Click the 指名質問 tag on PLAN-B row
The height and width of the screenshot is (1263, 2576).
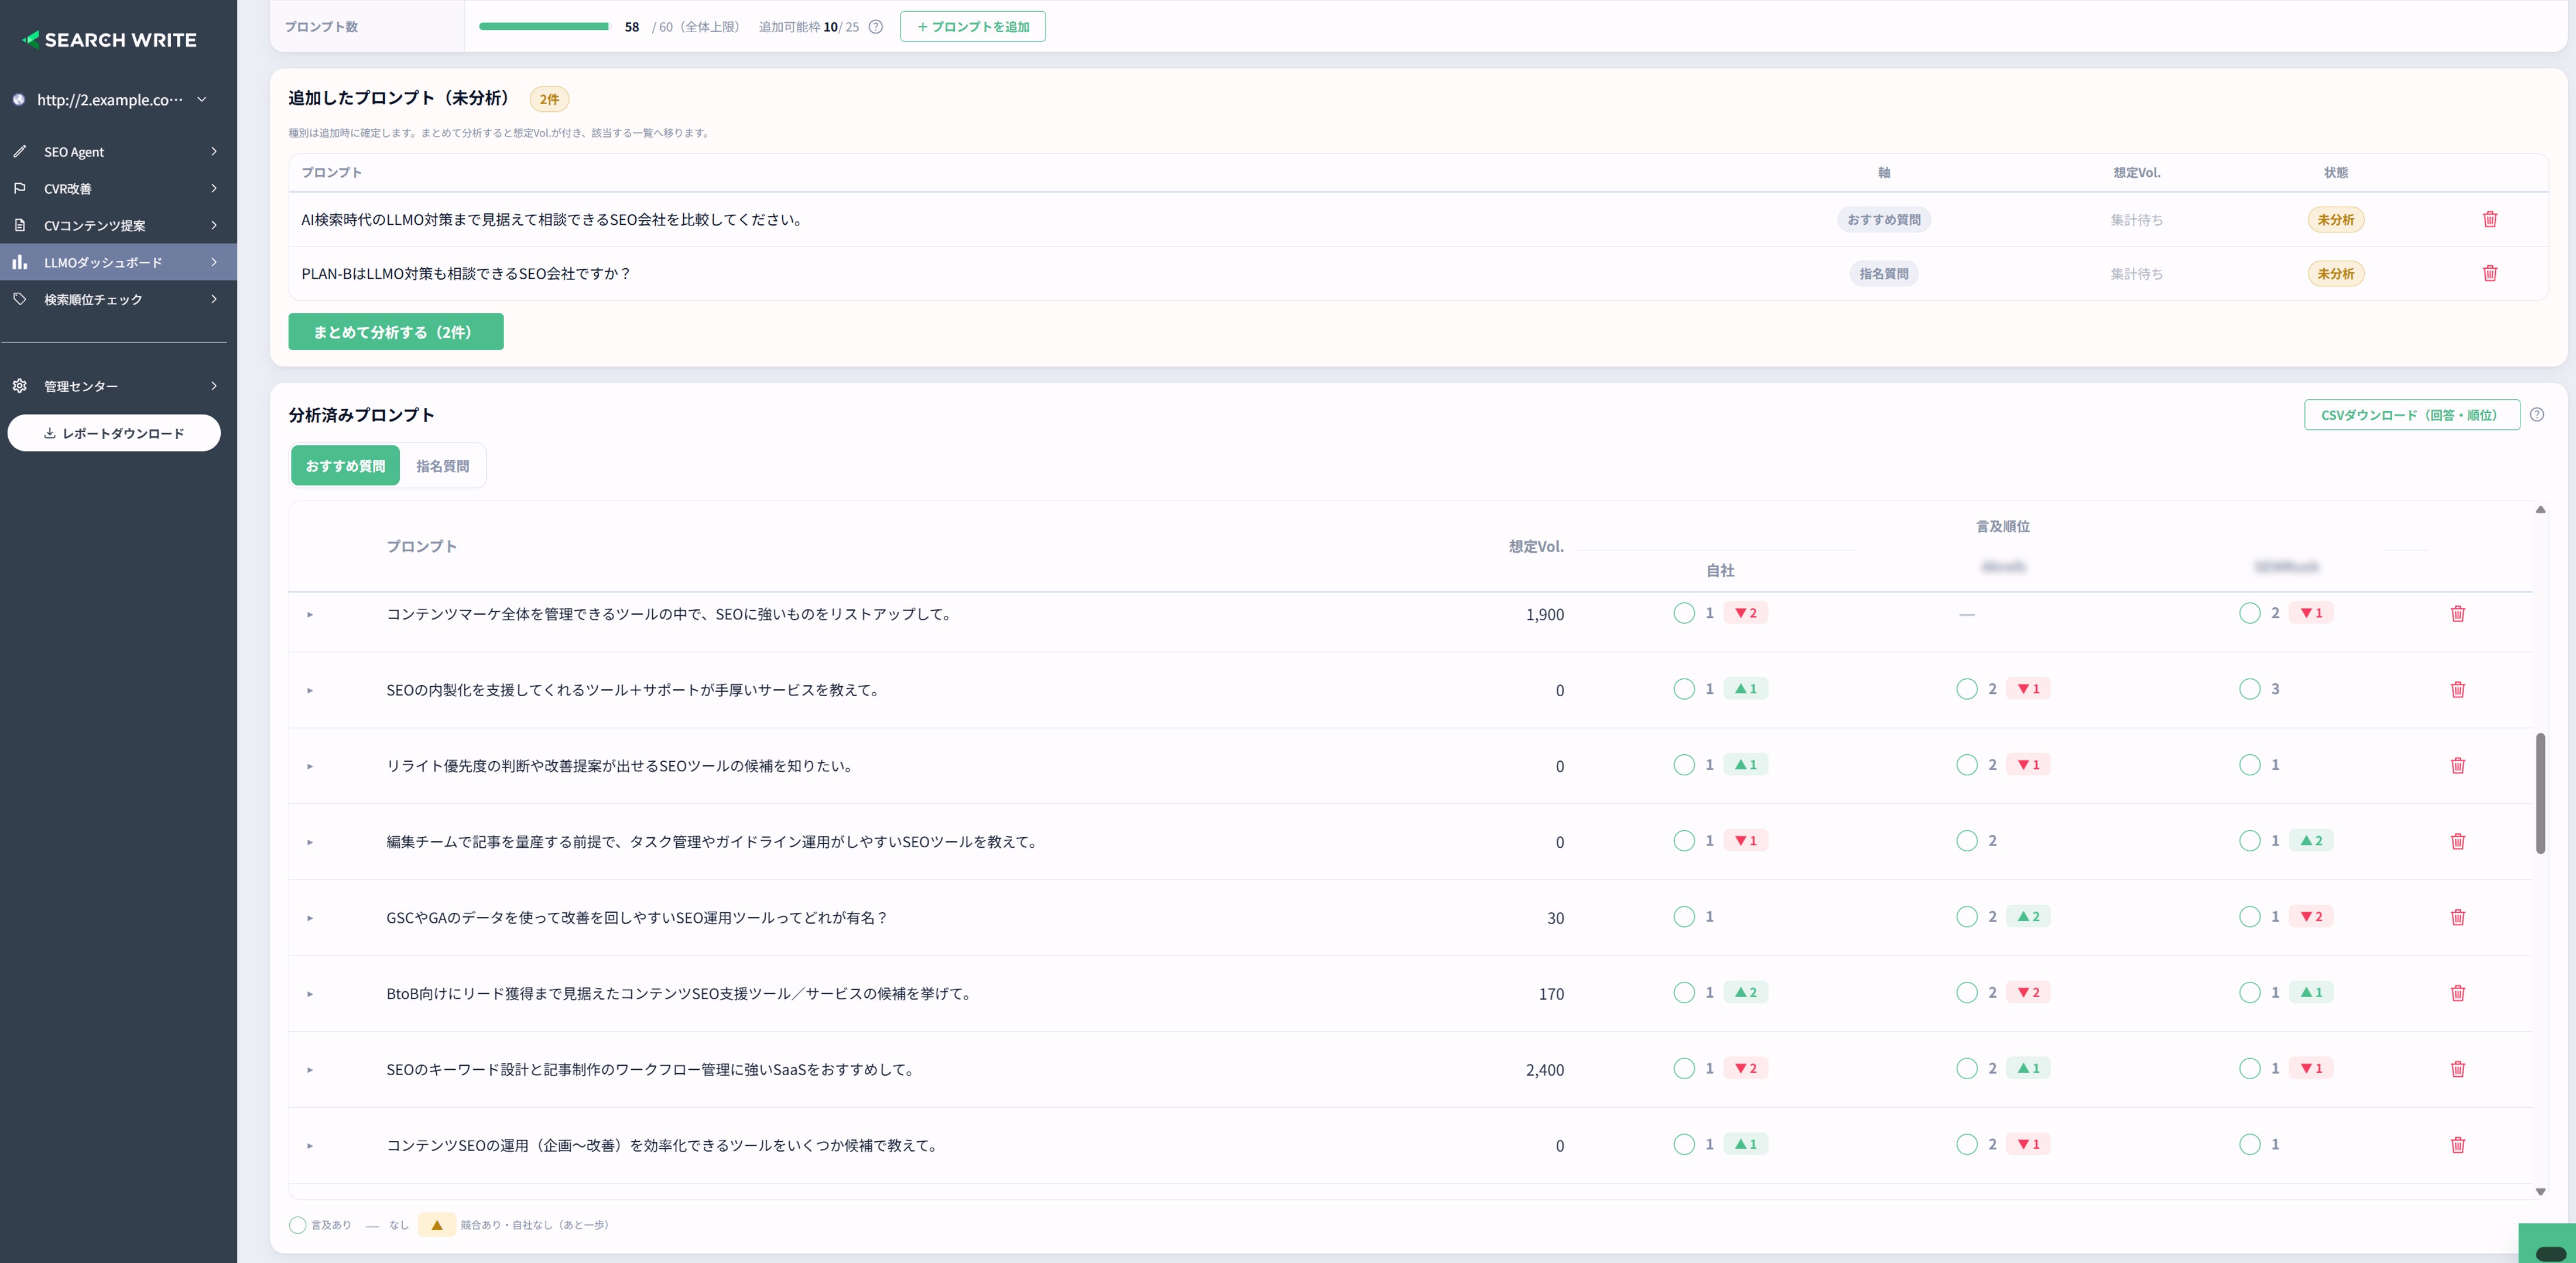pyautogui.click(x=1884, y=274)
